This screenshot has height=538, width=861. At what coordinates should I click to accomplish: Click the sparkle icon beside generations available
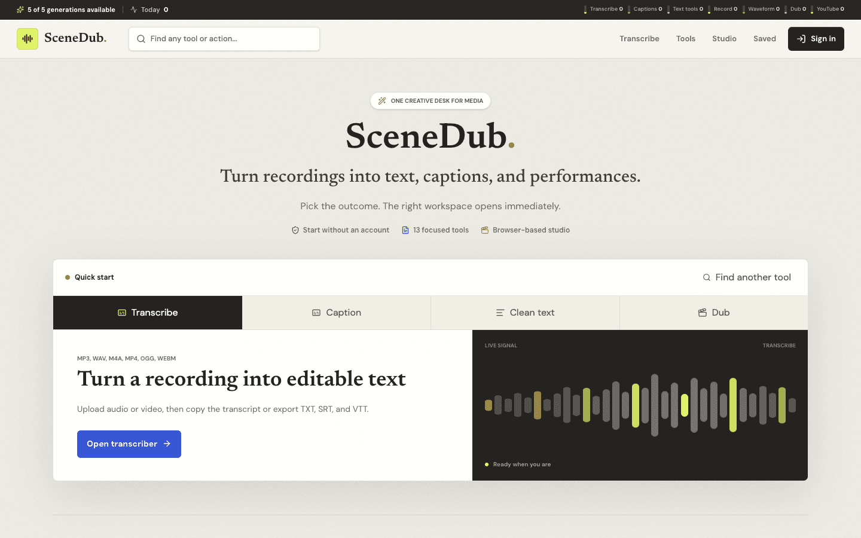[x=20, y=10]
